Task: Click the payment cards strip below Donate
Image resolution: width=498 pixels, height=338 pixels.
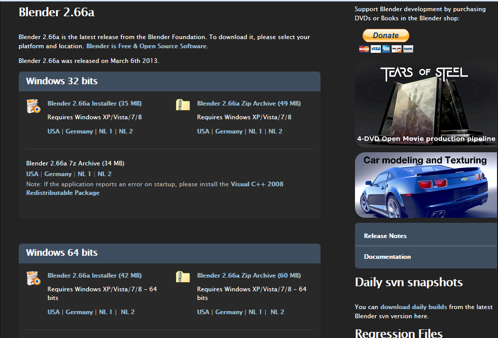Action: click(386, 49)
